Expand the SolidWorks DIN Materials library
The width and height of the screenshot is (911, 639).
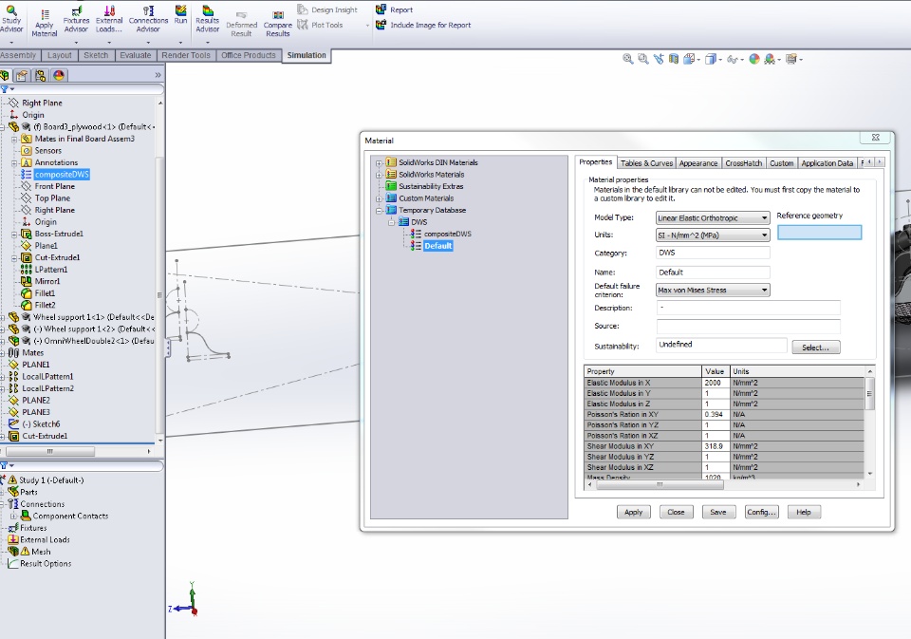pyautogui.click(x=379, y=162)
